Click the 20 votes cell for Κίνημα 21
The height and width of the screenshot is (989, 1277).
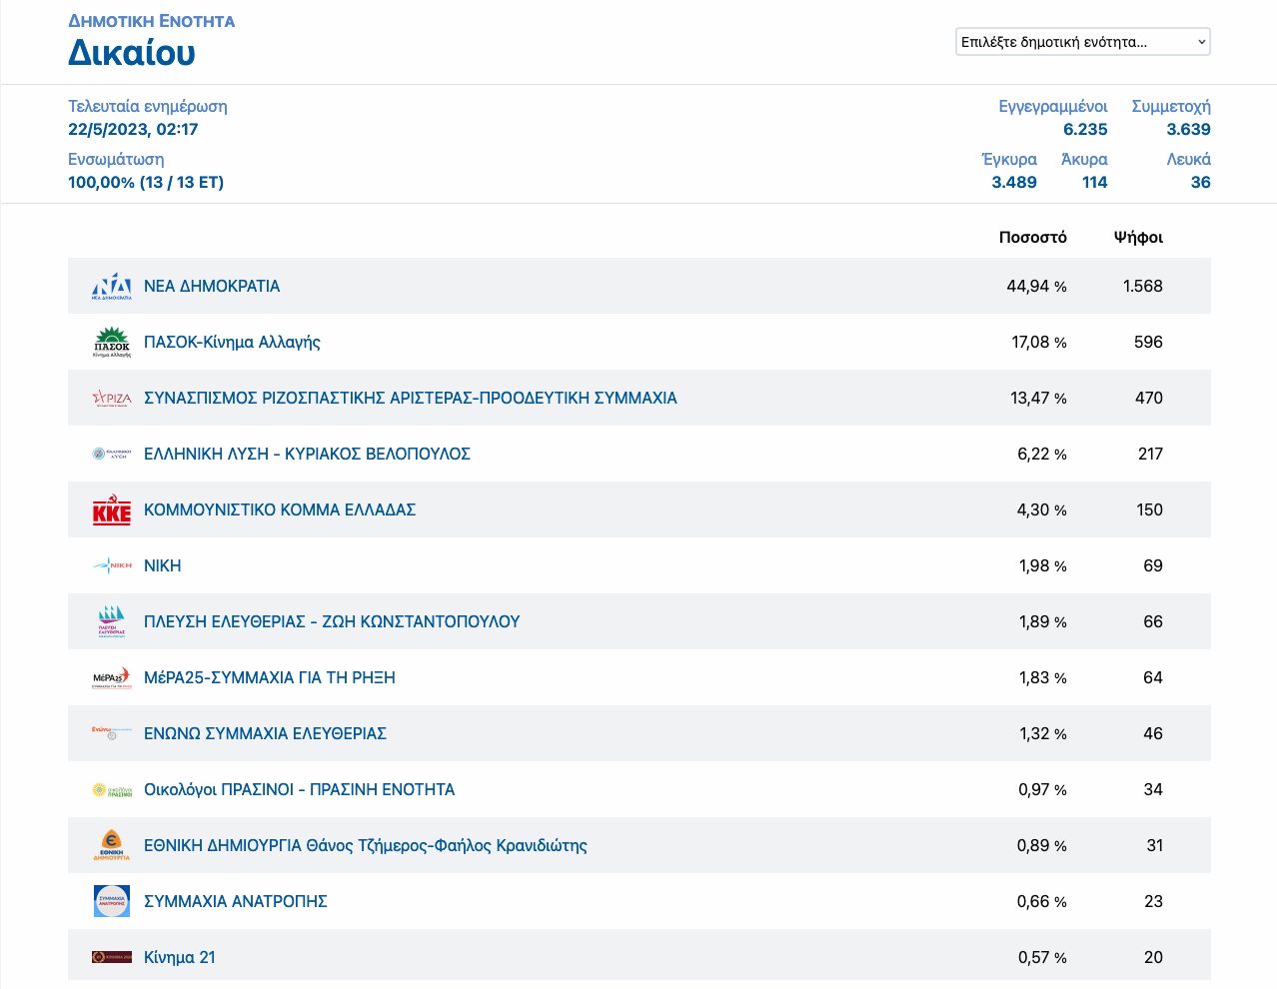coord(1153,957)
